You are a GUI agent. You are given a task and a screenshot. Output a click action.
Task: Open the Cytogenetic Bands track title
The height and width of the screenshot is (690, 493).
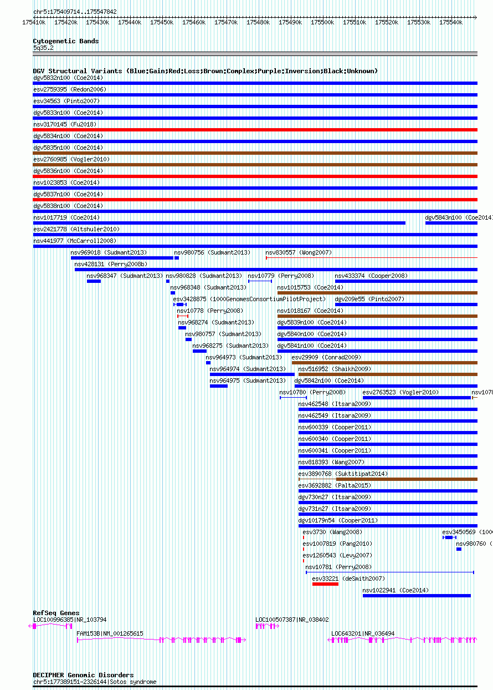point(66,41)
